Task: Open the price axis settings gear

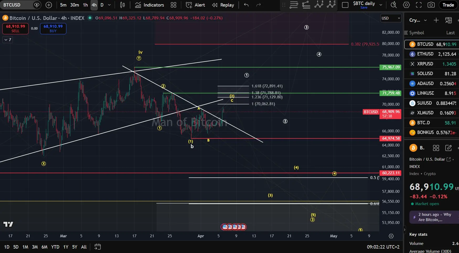Action: click(391, 236)
